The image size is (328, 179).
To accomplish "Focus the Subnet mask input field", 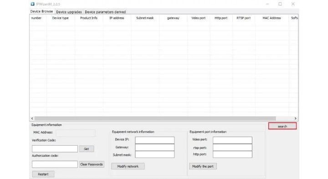I will tap(154, 154).
